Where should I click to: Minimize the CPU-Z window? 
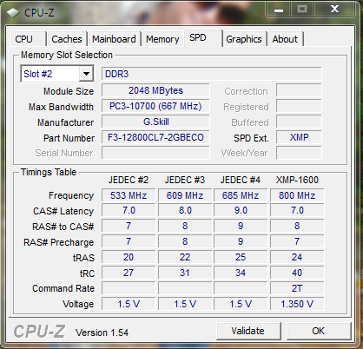279,10
